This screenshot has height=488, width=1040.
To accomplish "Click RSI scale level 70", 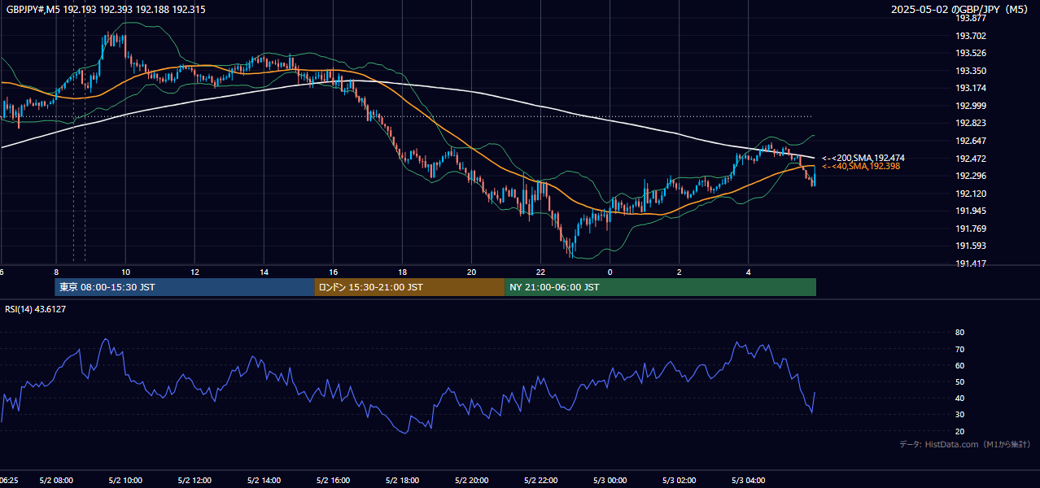I will click(959, 349).
